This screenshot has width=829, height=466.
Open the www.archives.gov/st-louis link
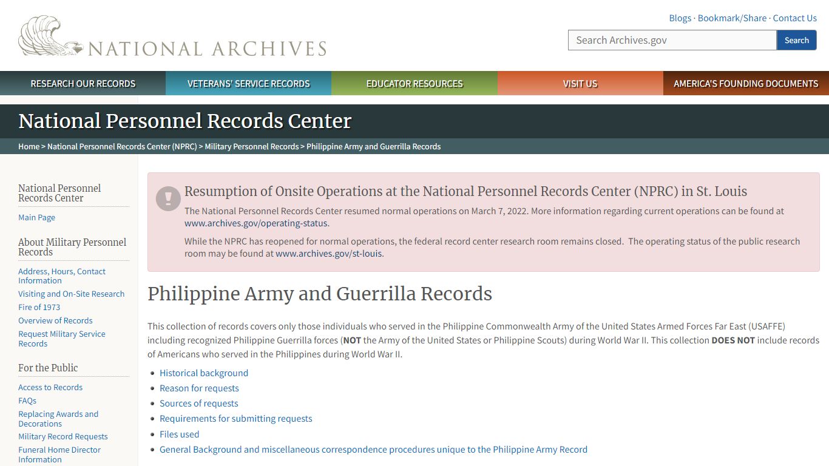pos(329,253)
